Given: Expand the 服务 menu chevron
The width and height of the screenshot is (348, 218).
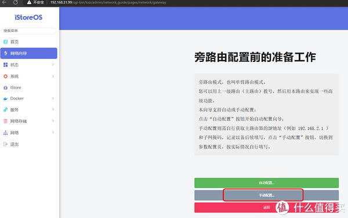Looking at the screenshot, I should [53, 109].
